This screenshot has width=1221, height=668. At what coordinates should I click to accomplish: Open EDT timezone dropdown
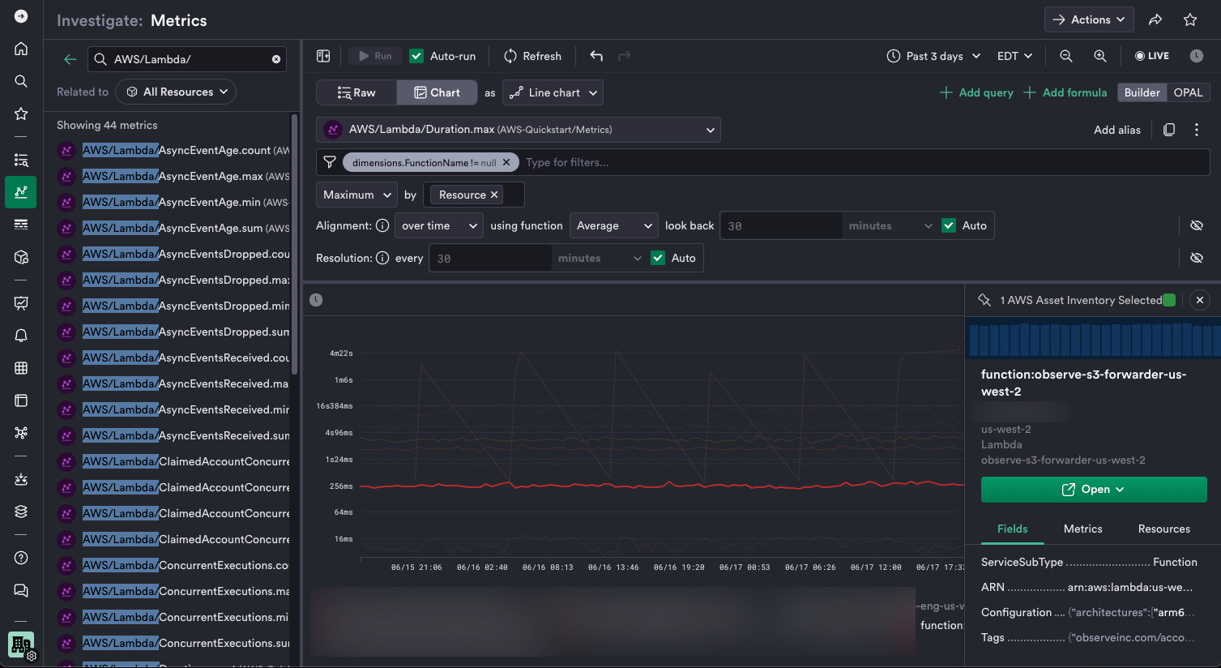(1014, 56)
